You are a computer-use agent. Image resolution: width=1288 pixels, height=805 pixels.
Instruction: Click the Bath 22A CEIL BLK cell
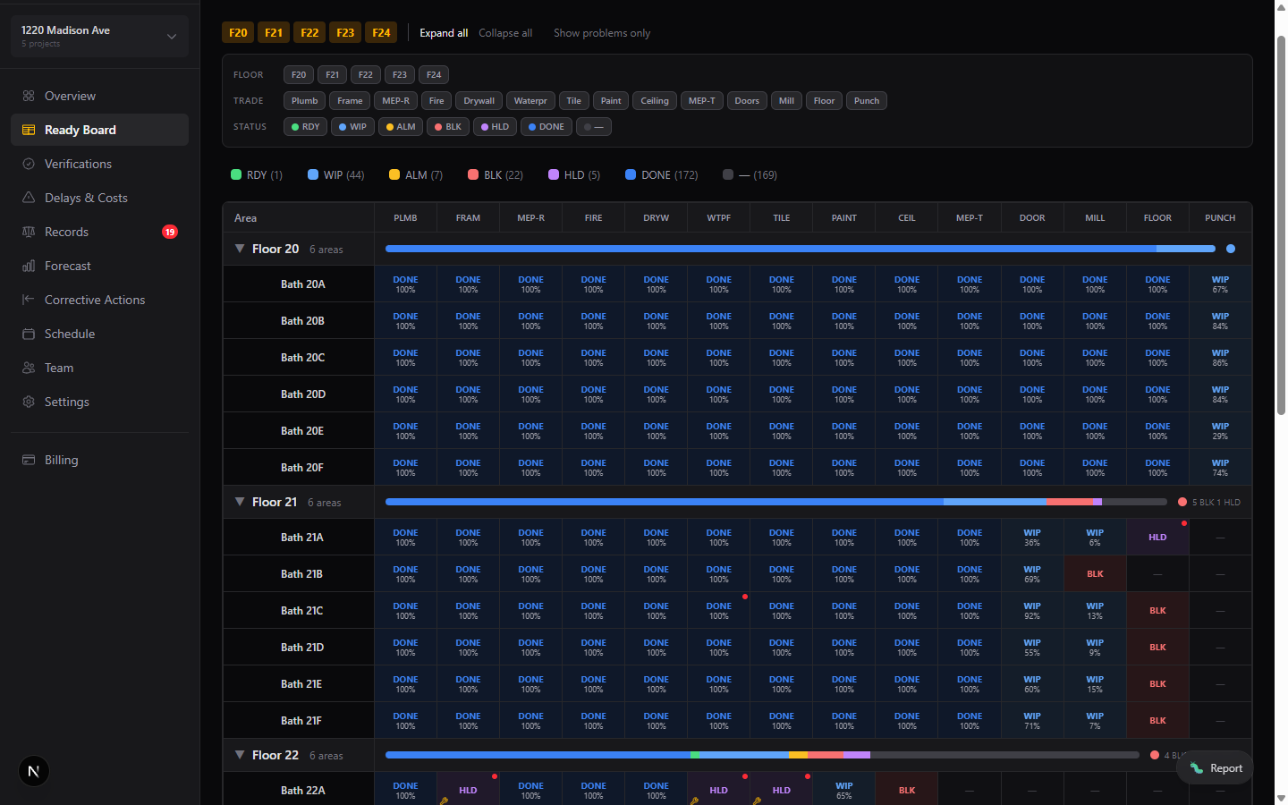coord(907,791)
